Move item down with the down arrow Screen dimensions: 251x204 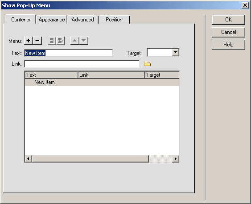(x=84, y=41)
